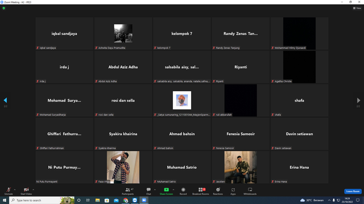Expand video options arrow beside Start Video
Viewport: 364px width, 204px height.
click(x=34, y=190)
